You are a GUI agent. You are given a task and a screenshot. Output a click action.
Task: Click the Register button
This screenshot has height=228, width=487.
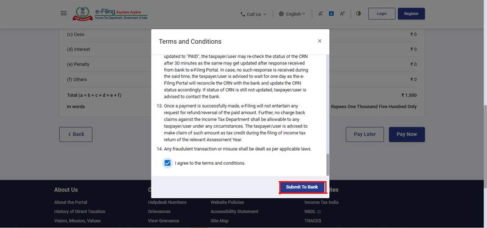(x=412, y=13)
